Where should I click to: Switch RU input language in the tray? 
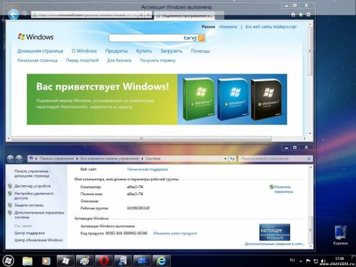293,260
